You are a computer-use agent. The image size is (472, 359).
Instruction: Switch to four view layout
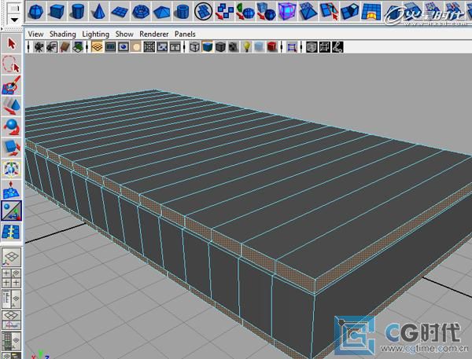click(12, 278)
